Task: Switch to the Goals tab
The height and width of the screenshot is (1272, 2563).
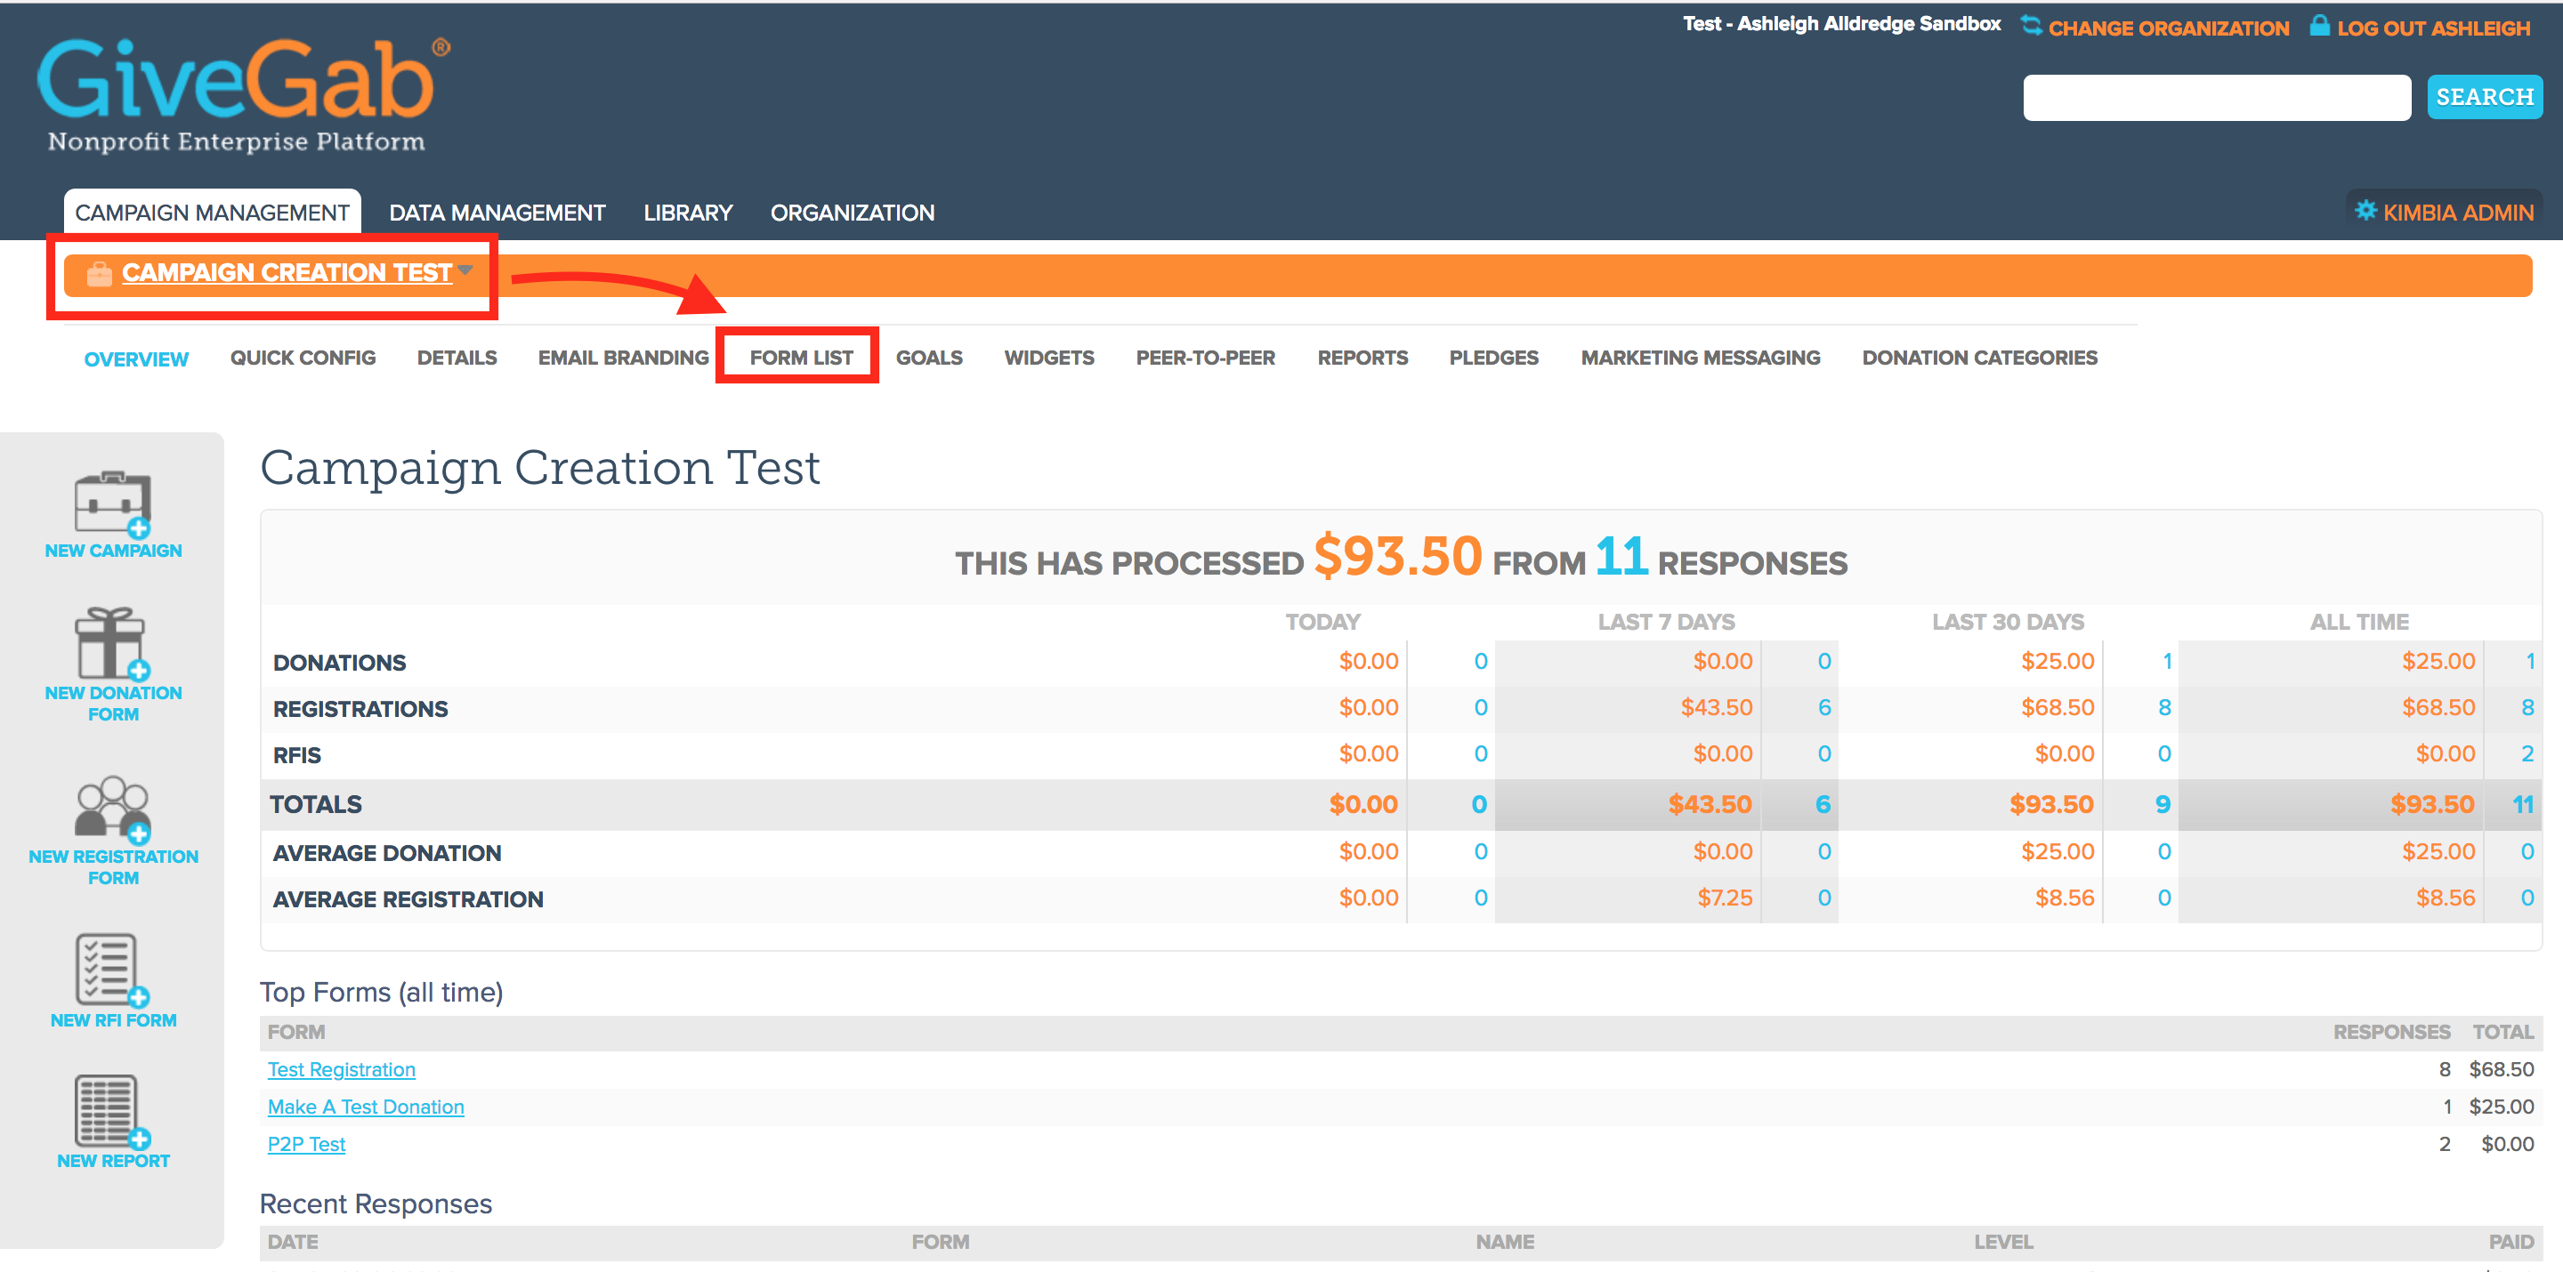Action: click(929, 358)
